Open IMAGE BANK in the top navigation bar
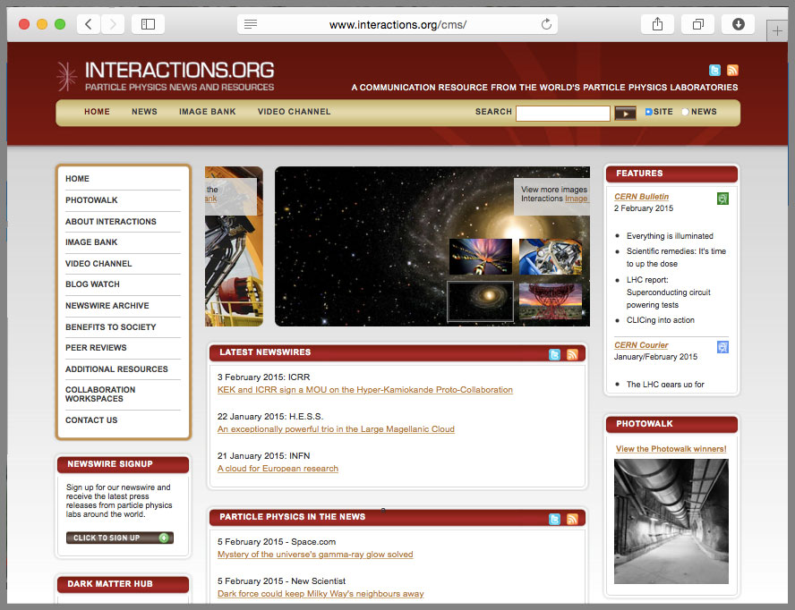 [x=208, y=112]
